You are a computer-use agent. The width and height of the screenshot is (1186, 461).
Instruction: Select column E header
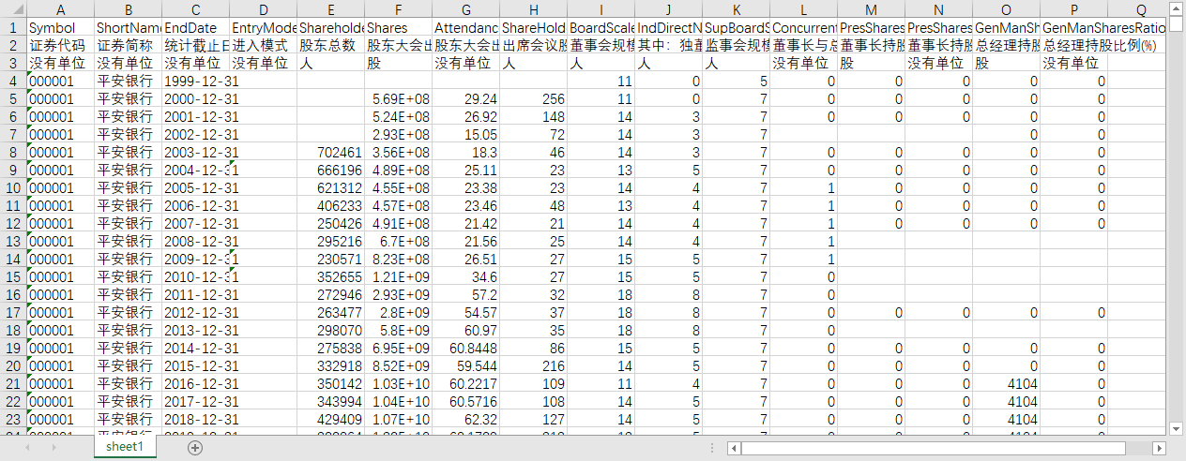(330, 9)
